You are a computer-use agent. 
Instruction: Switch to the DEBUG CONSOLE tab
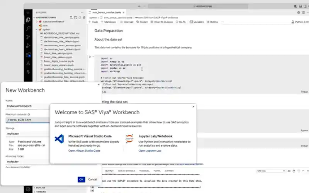click(126, 171)
